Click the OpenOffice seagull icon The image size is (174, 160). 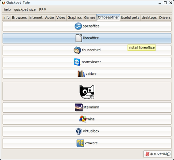point(78,26)
